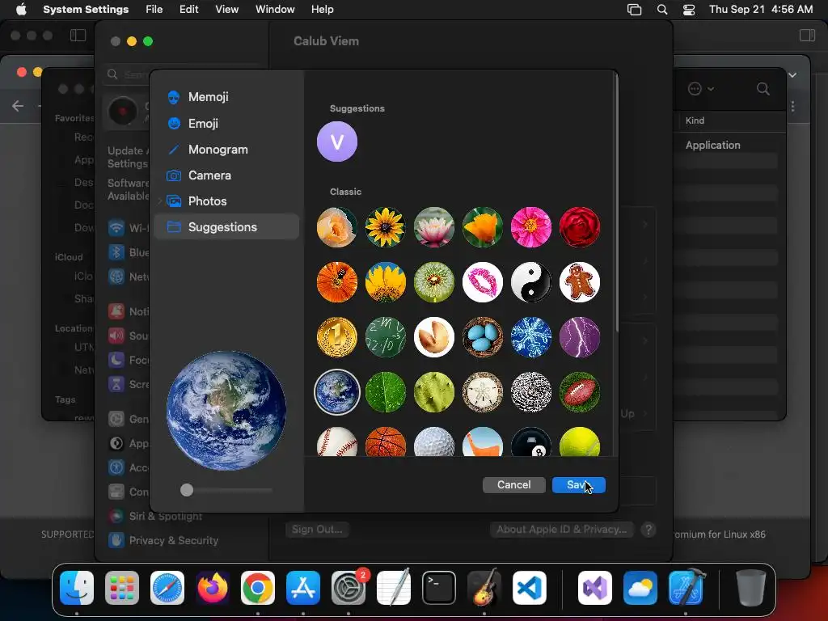Pick the American football picture
Image resolution: width=828 pixels, height=621 pixels.
(x=580, y=392)
